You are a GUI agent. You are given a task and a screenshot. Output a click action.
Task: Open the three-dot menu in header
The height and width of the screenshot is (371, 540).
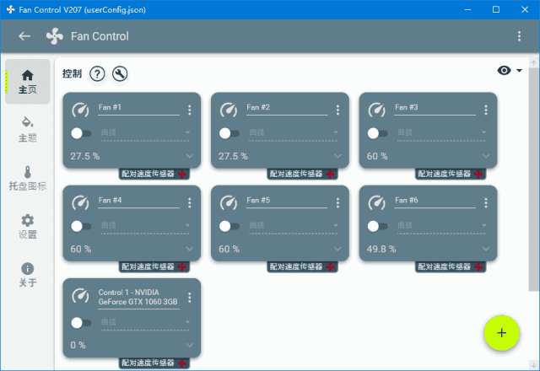pos(519,36)
